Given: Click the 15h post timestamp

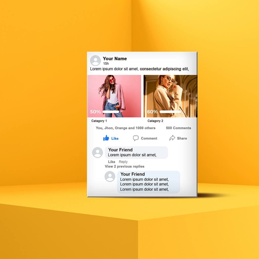Looking at the screenshot, I should [x=106, y=63].
